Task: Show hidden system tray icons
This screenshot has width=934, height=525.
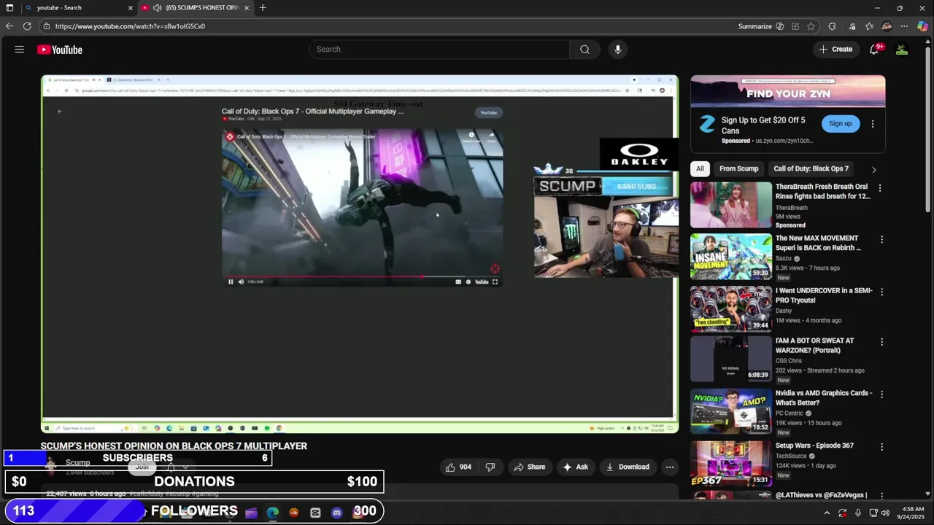Action: (827, 513)
